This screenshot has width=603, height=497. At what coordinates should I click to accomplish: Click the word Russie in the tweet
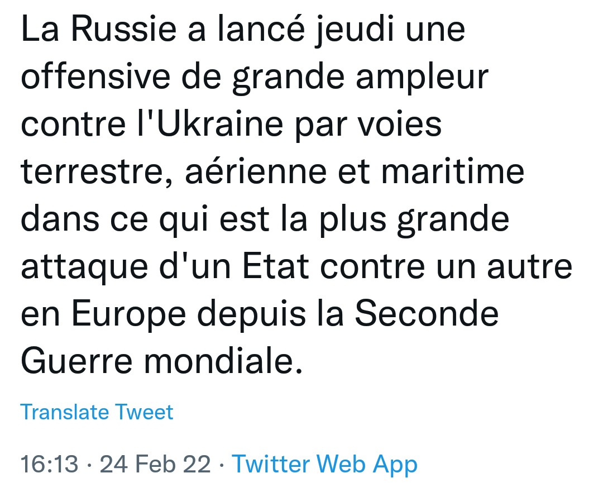[124, 29]
